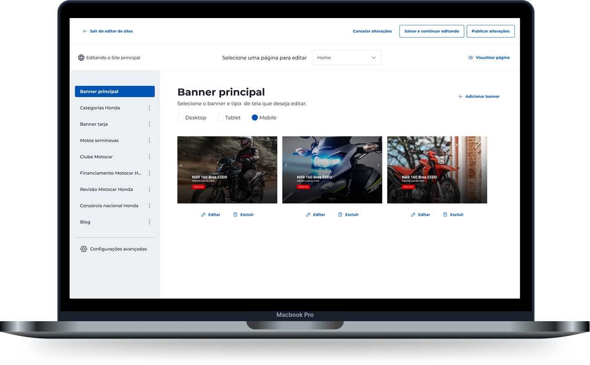Image resolution: width=590 pixels, height=365 pixels.
Task: Select the Tablet radio button
Action: click(220, 117)
